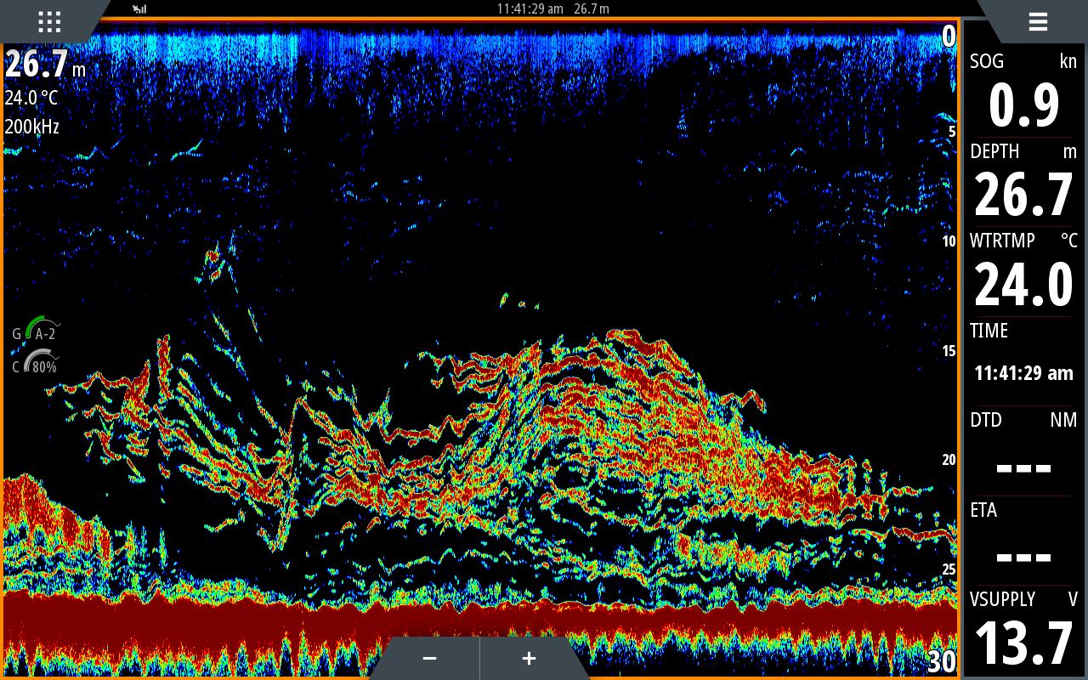Select the 200kHz frequency label

pos(32,127)
